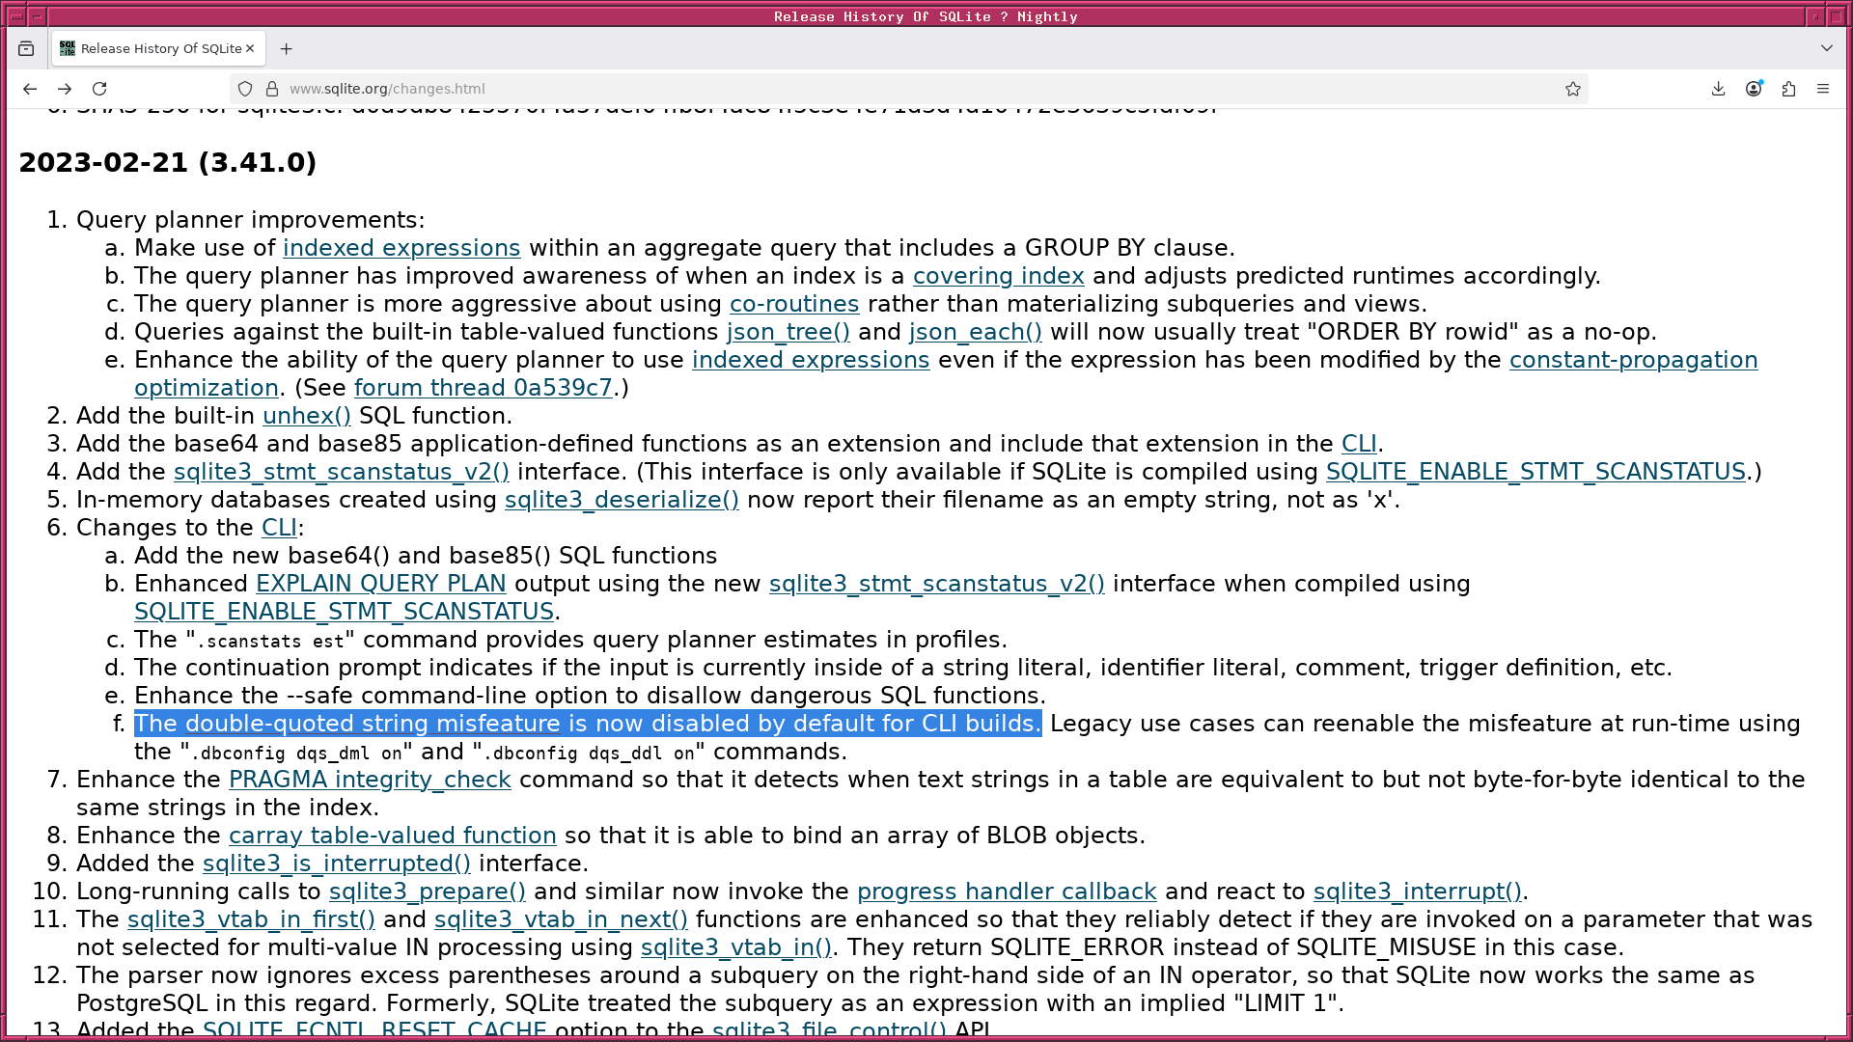The height and width of the screenshot is (1042, 1853).
Task: Bookmark this page with the star icon
Action: pyautogui.click(x=1573, y=88)
